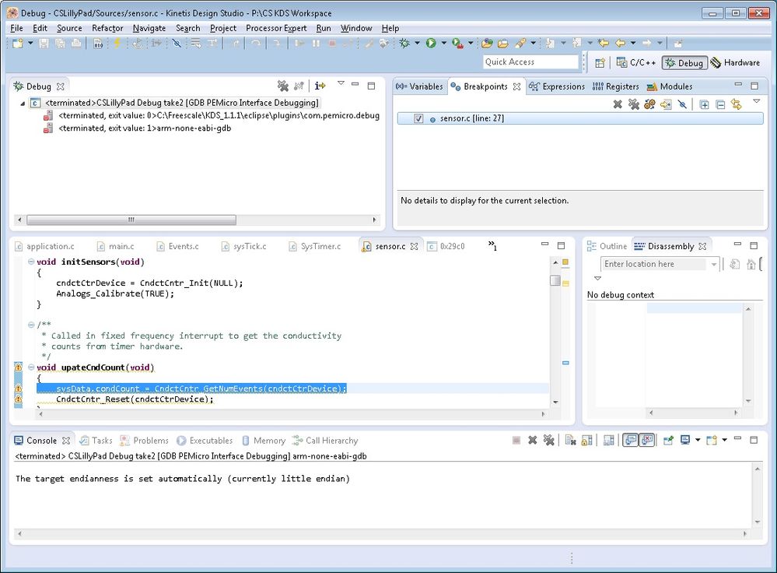The width and height of the screenshot is (777, 573).
Task: Click Remove All Terminated Launches in Debug view
Action: pyautogui.click(x=283, y=86)
